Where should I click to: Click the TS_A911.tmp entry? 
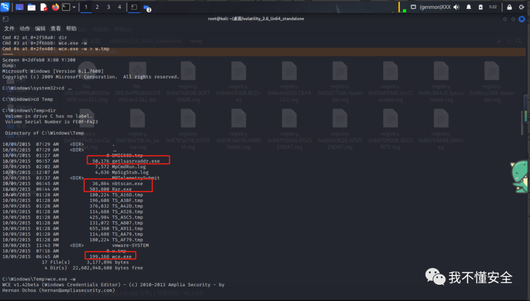pos(128,228)
